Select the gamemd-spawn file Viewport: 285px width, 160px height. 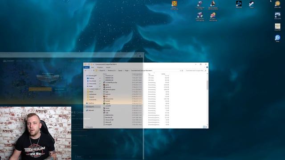(110, 90)
